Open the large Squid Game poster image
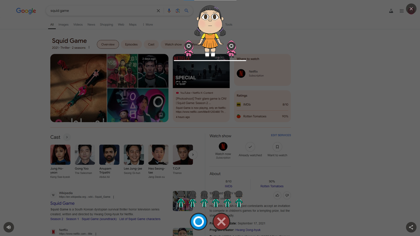420x236 pixels. tap(79, 88)
